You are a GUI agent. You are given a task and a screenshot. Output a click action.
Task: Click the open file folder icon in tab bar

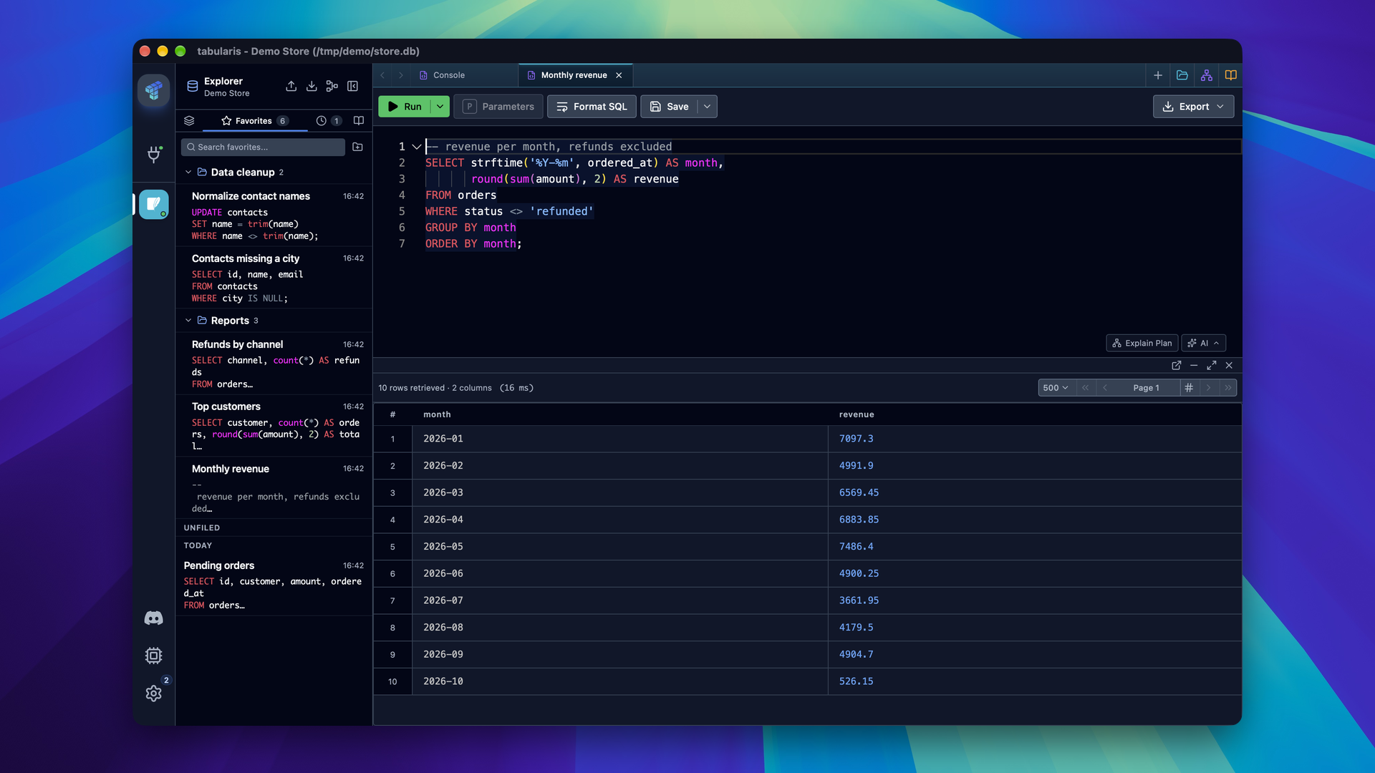pos(1182,75)
